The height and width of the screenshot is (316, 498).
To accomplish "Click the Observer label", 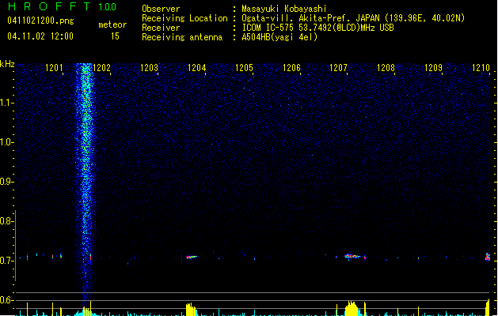I will [x=161, y=9].
